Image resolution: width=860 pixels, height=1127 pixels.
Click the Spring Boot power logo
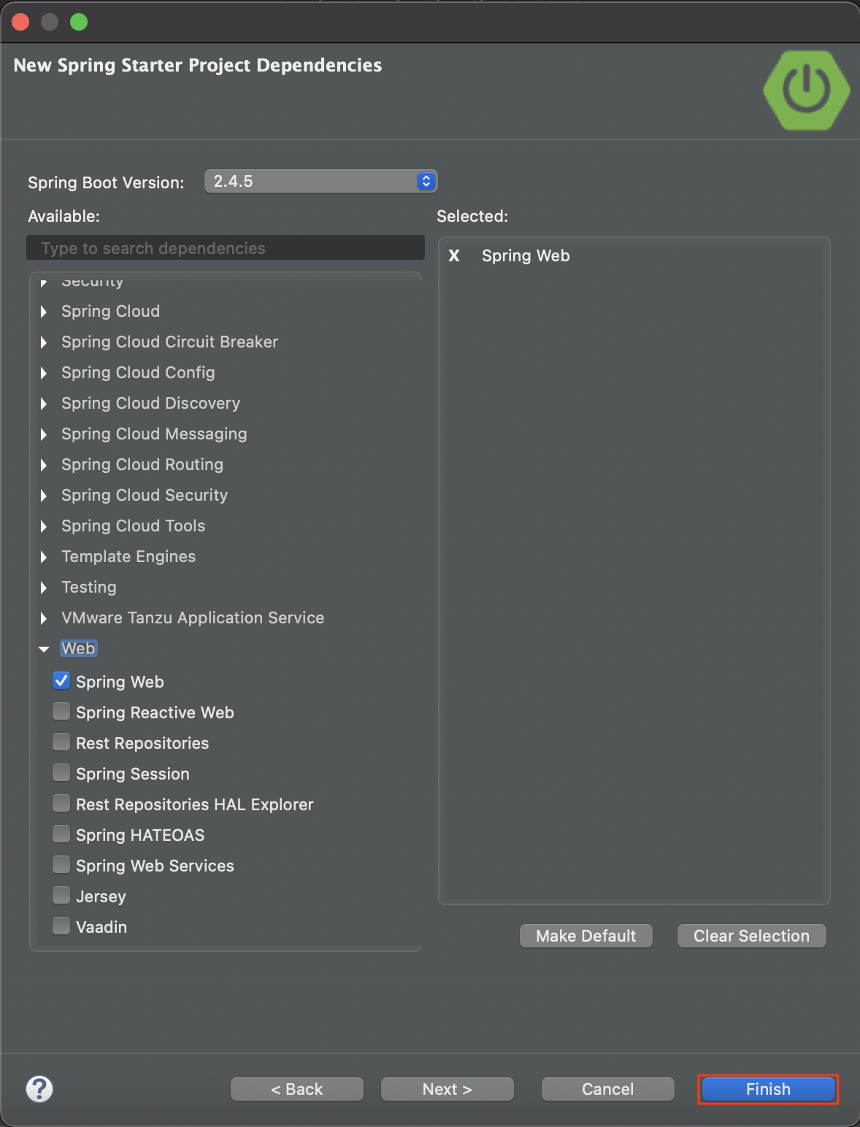[806, 90]
